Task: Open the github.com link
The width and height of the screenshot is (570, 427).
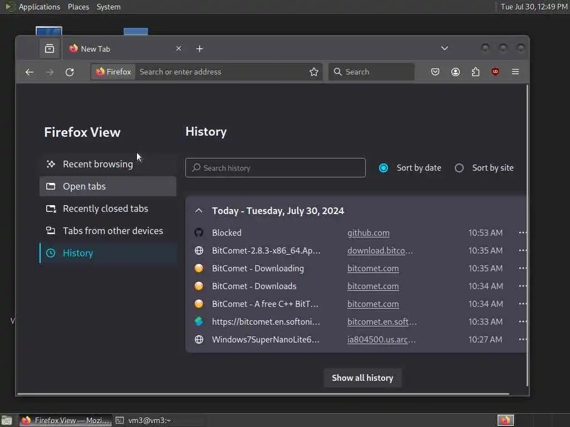Action: click(x=368, y=233)
